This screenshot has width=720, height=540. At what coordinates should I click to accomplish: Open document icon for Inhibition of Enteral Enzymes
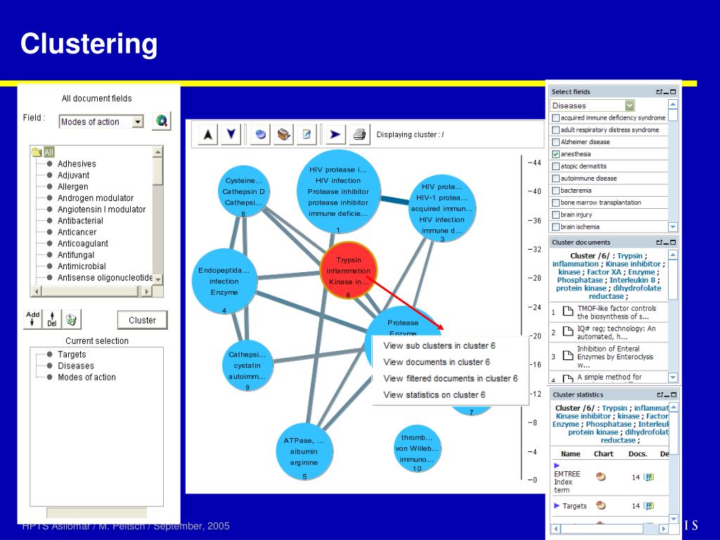tap(568, 355)
